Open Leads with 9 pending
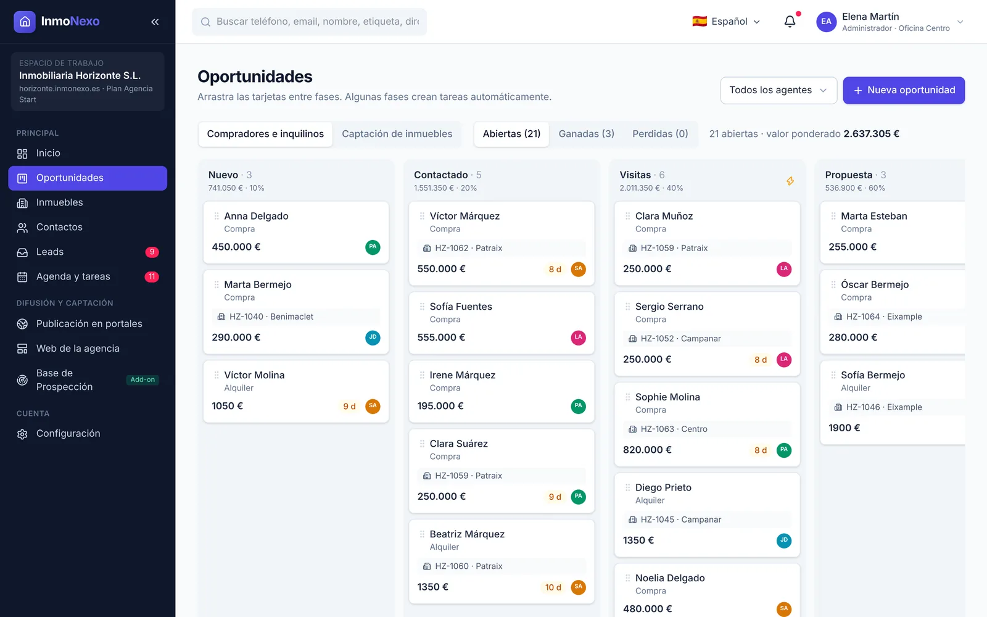This screenshot has width=987, height=617. pos(88,252)
